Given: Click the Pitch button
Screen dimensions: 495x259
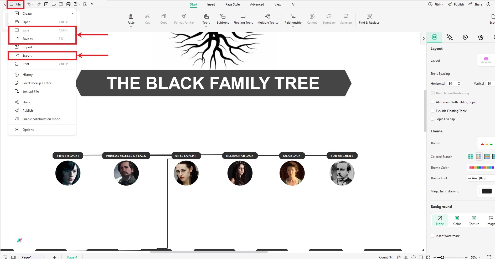Looking at the screenshot, I should (x=436, y=4).
